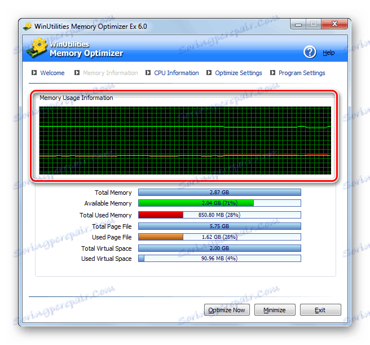Viewport: 370px width, 345px height.
Task: Minimize the window via title bar button
Action: 298,24
